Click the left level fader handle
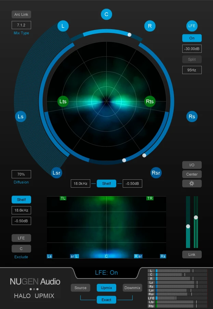This screenshot has height=309, width=213. pyautogui.click(x=188, y=226)
